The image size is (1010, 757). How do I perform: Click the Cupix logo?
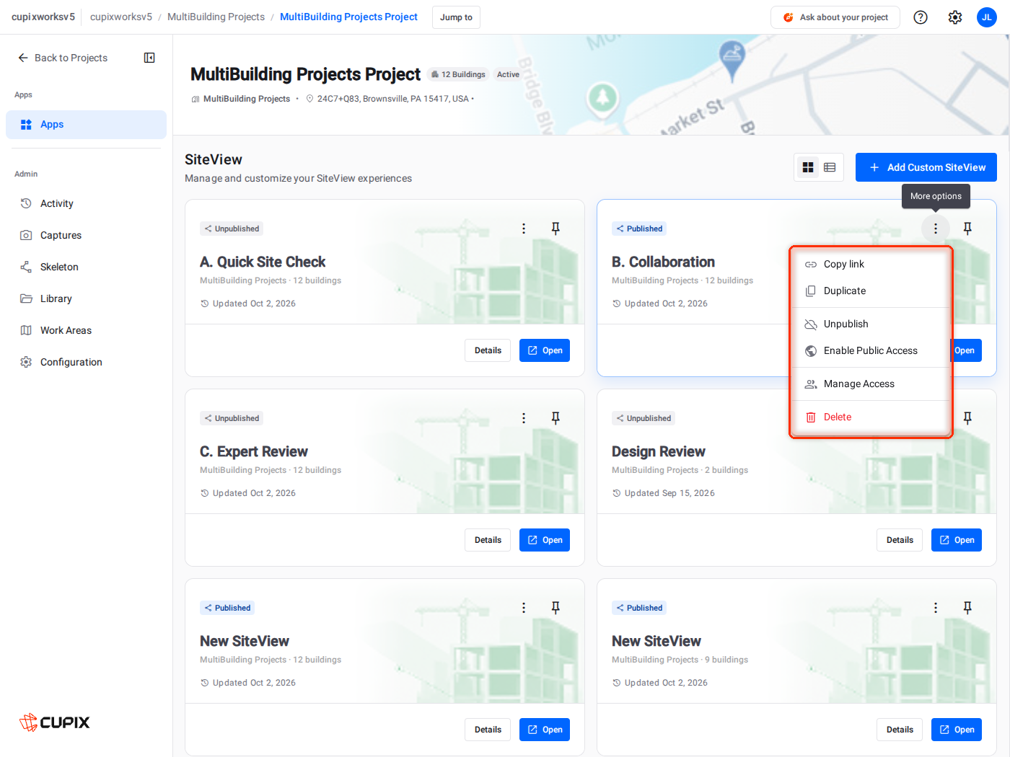[55, 722]
